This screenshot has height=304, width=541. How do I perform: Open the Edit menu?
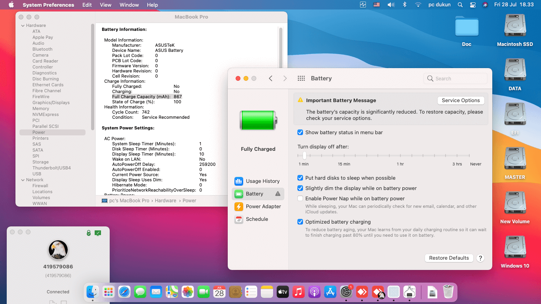pyautogui.click(x=87, y=5)
